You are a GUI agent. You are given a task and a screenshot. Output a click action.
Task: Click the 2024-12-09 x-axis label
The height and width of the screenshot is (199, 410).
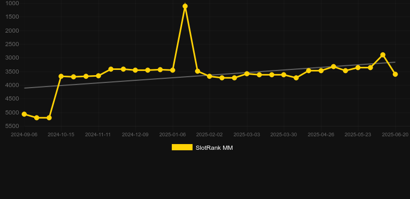click(x=135, y=135)
